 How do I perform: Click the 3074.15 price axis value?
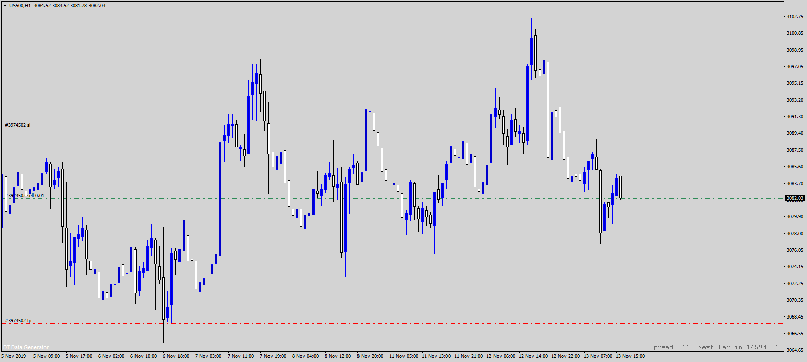coord(794,267)
